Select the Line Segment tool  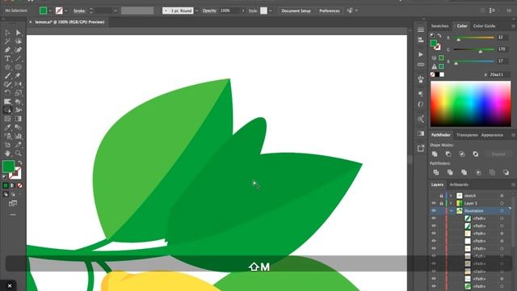tap(18, 58)
